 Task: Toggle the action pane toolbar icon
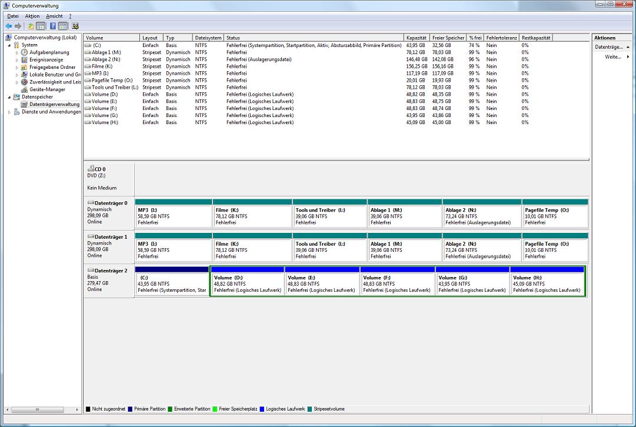(x=63, y=26)
